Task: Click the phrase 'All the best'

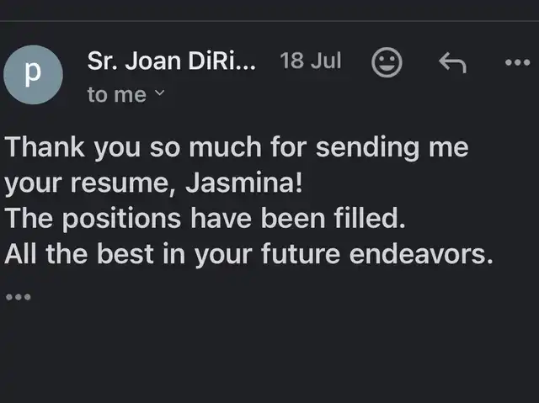Action: 79,254
